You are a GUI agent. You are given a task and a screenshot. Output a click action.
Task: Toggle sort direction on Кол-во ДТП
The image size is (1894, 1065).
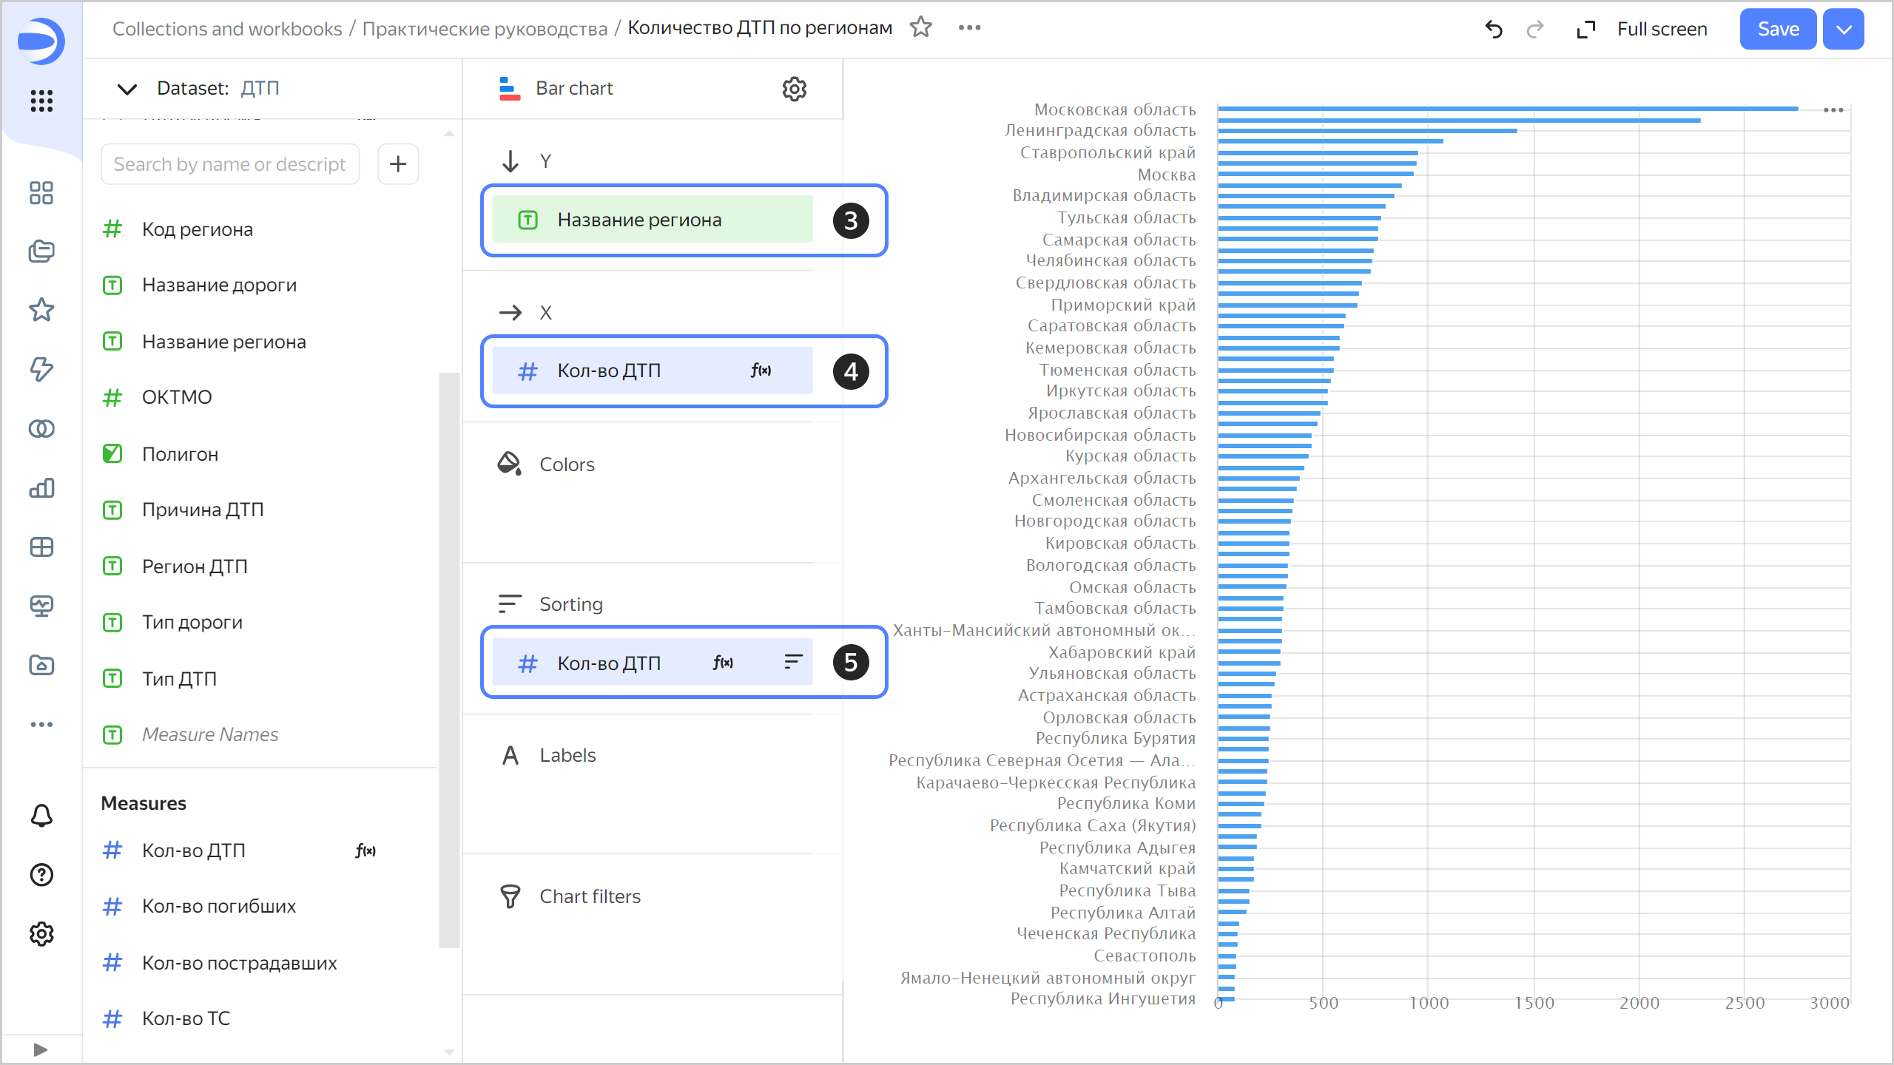[793, 662]
